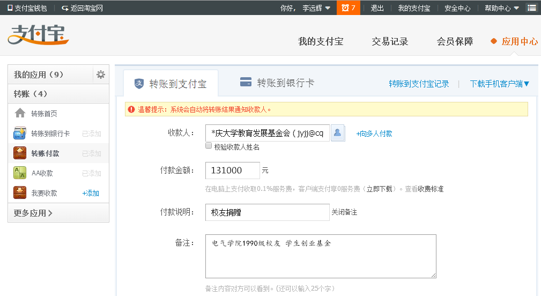Click the list menu icon in top bar
The width and height of the screenshot is (541, 296).
[532, 8]
